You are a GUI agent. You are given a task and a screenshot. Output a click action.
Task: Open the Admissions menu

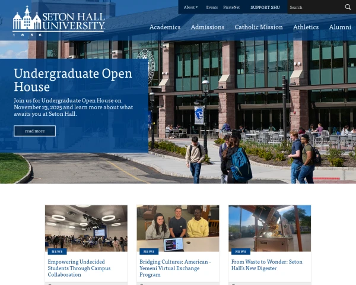tap(208, 27)
